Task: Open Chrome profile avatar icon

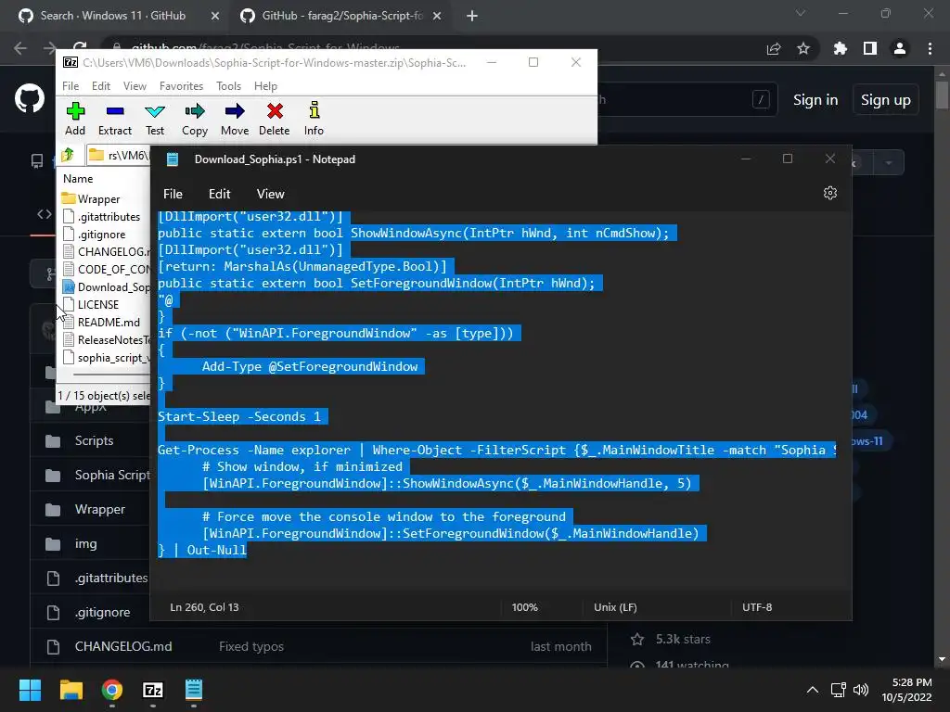Action: click(900, 48)
